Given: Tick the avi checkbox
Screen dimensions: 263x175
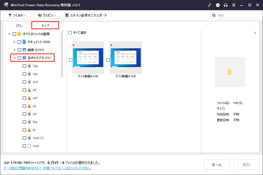Looking at the screenshot, I should tap(24, 114).
